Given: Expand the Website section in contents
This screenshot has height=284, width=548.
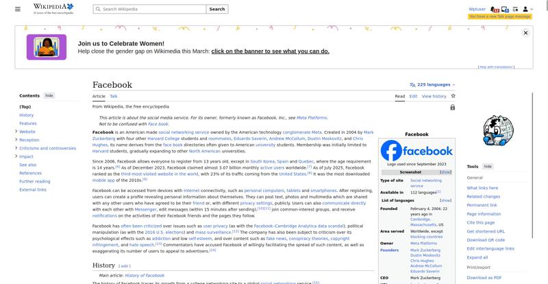Looking at the screenshot, I should click(16, 132).
